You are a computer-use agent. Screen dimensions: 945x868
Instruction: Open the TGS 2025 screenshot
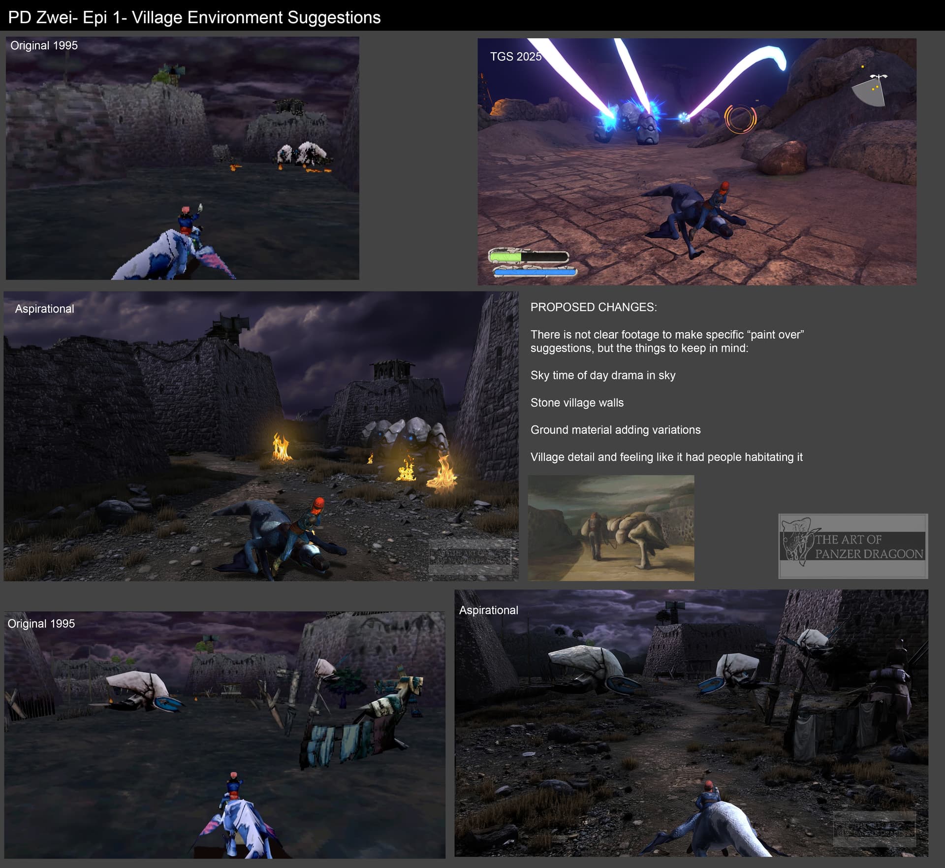(696, 161)
